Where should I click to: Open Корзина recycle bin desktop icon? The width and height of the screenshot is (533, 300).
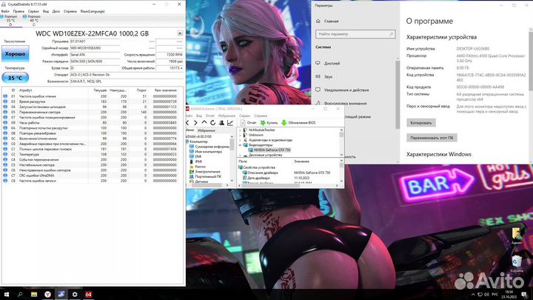coord(517,264)
